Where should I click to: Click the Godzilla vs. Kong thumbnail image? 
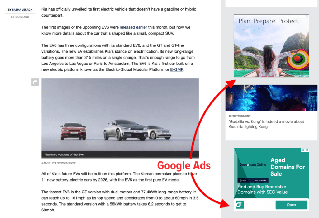click(x=271, y=98)
